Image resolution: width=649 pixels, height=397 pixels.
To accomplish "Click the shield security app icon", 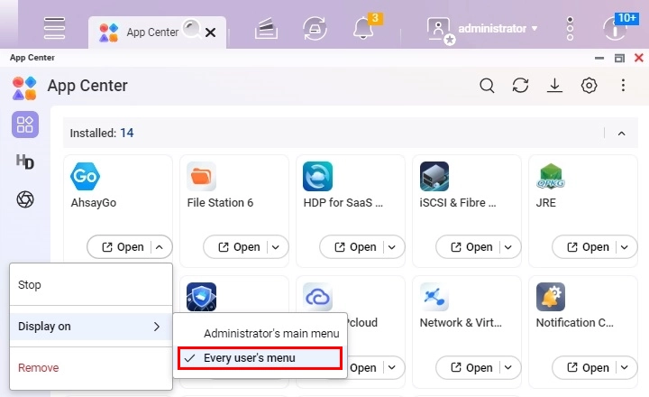I will [x=202, y=297].
